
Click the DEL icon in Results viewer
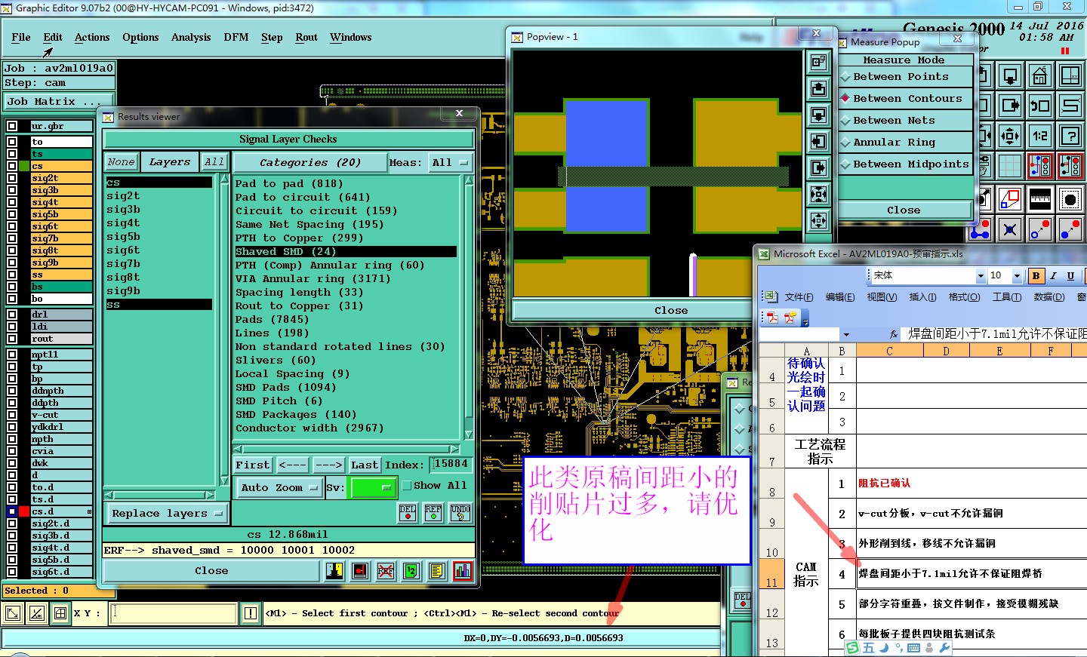tap(408, 513)
